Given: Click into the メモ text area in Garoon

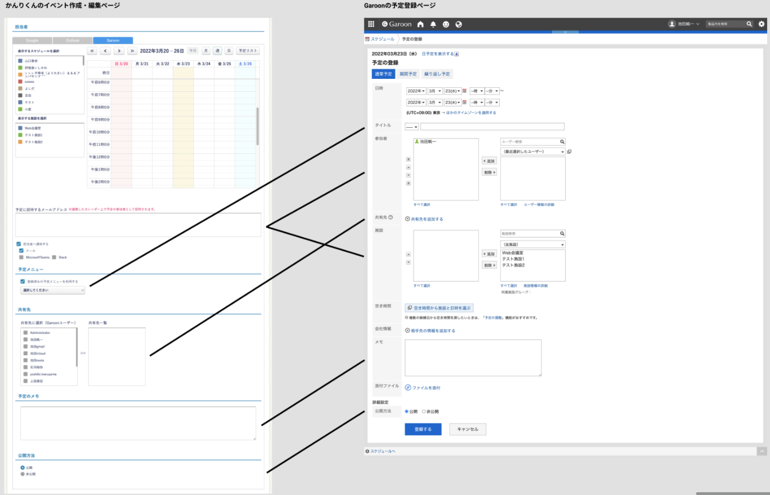Looking at the screenshot, I should coord(473,358).
